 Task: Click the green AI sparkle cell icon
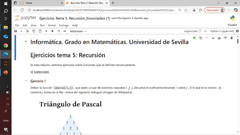[194, 38]
